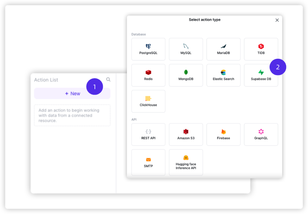Select the ClickHouse database action
Viewport: 308px width, 214px height.
click(x=148, y=101)
